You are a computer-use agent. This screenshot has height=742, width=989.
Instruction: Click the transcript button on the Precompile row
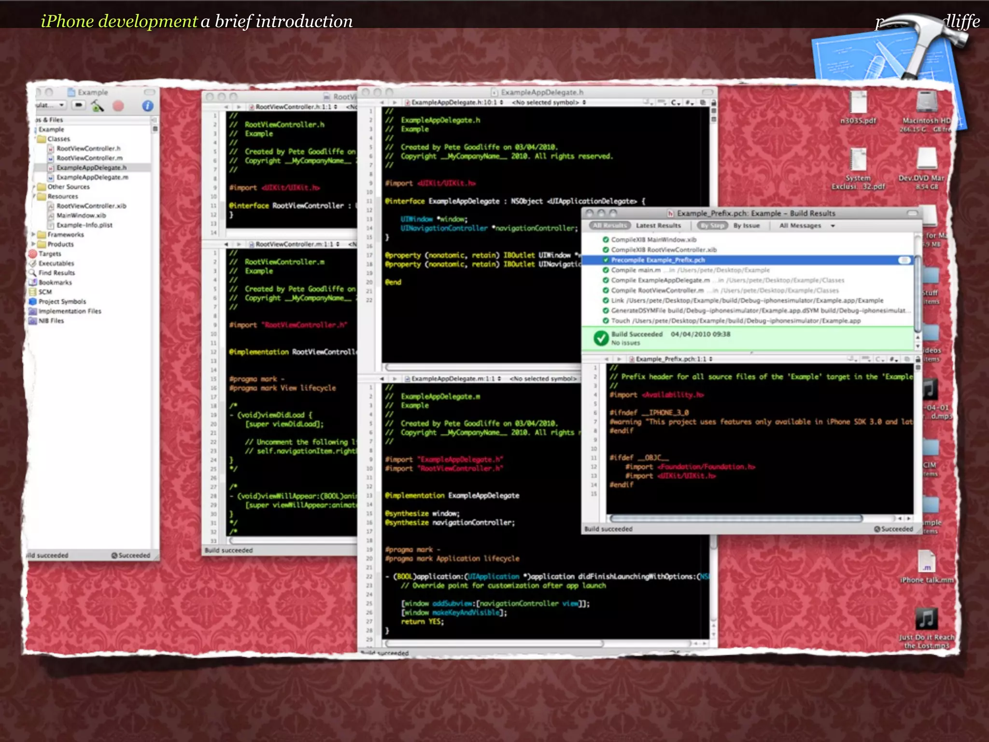(x=904, y=260)
